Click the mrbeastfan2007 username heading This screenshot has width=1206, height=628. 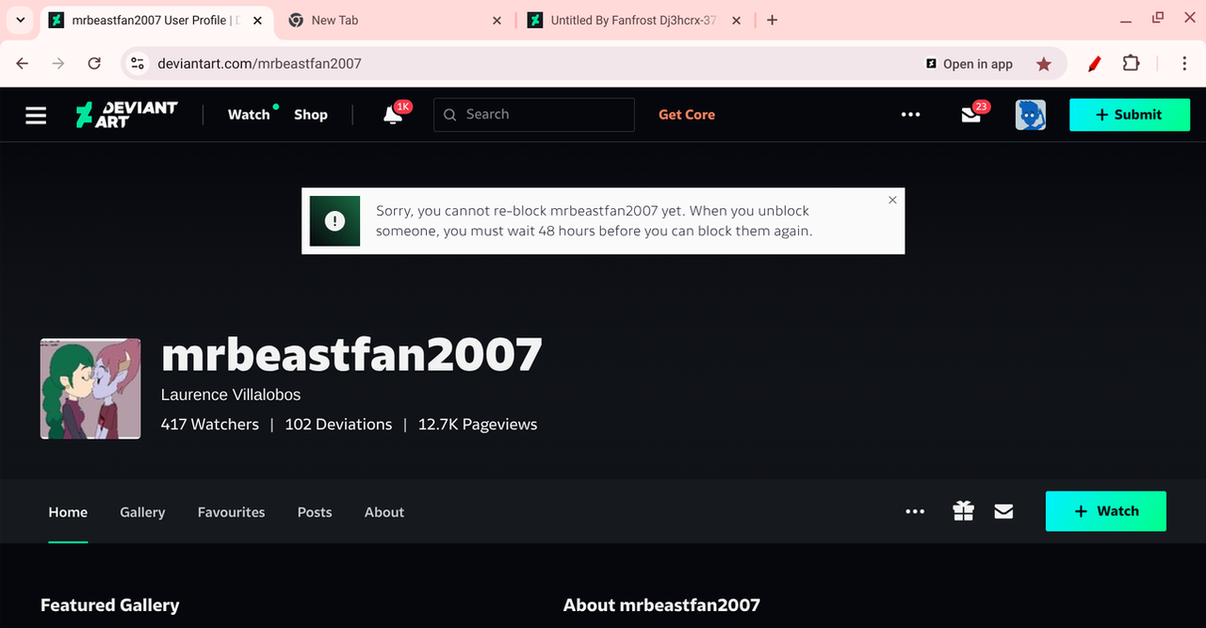pyautogui.click(x=351, y=354)
